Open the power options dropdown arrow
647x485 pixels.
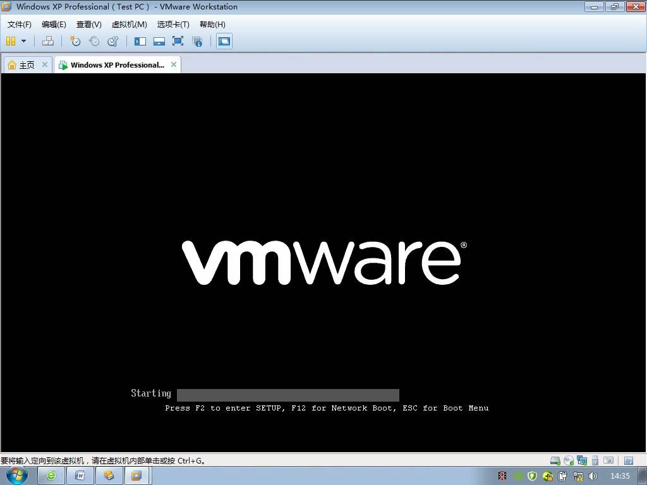[23, 41]
